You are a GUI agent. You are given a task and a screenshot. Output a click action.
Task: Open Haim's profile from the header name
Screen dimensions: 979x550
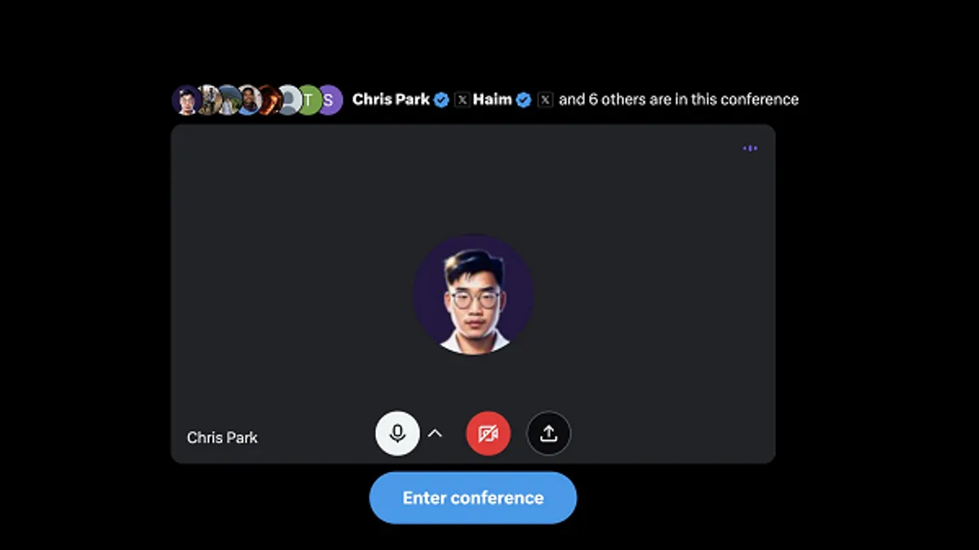click(x=493, y=99)
